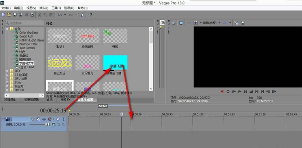Open project Properties from main toolbar
The height and width of the screenshot is (148, 302).
(32, 15)
